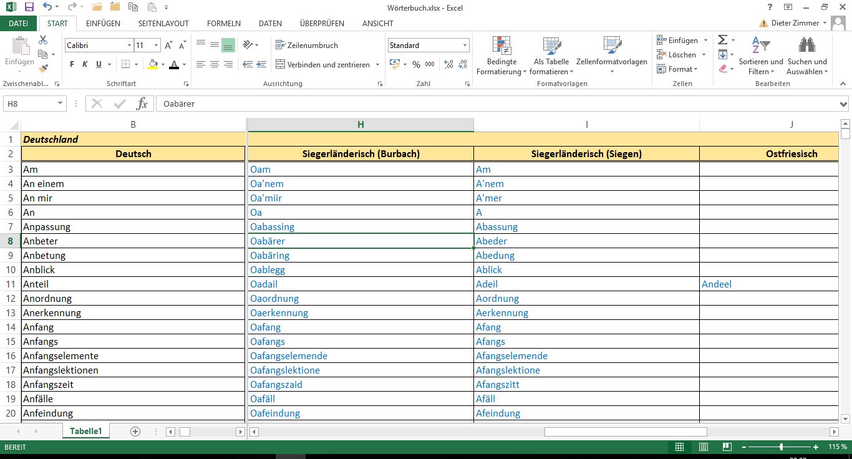
Task: Click Löschen button in Zellen group
Action: click(x=681, y=54)
